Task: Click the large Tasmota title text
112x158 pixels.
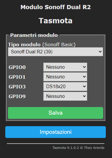Action: [56, 21]
